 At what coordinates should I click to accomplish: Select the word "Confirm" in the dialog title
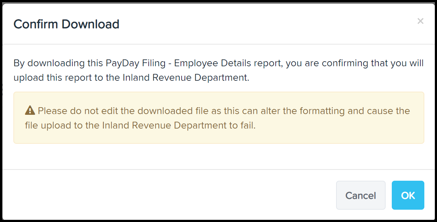click(x=36, y=24)
